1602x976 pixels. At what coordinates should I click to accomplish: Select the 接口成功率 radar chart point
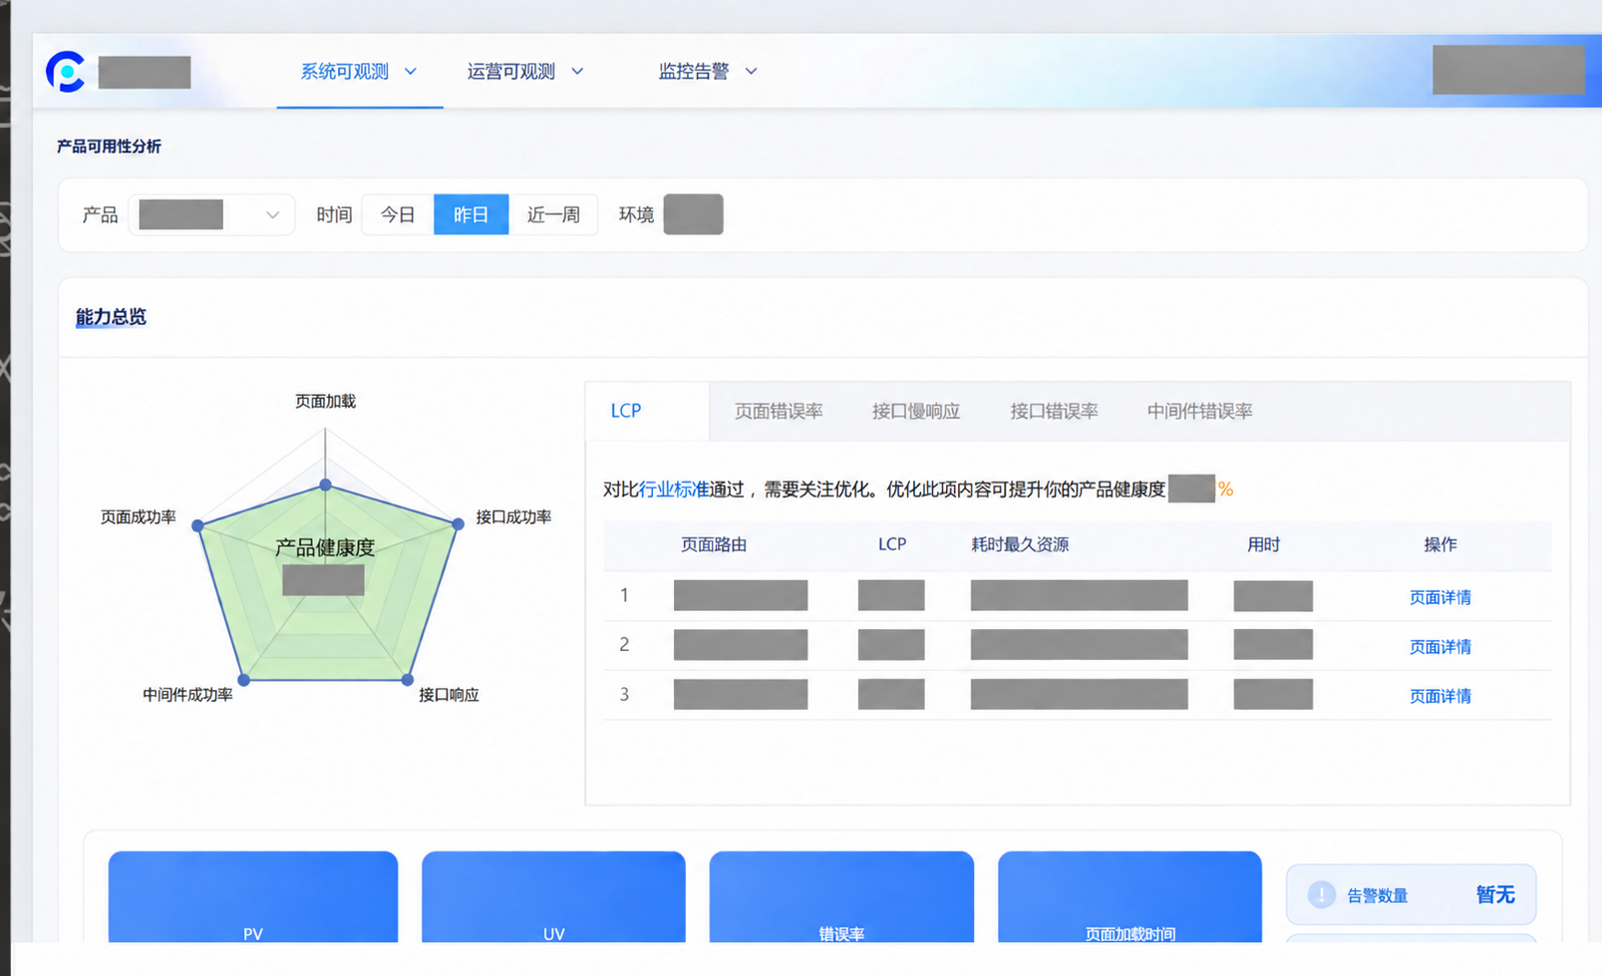pos(458,523)
